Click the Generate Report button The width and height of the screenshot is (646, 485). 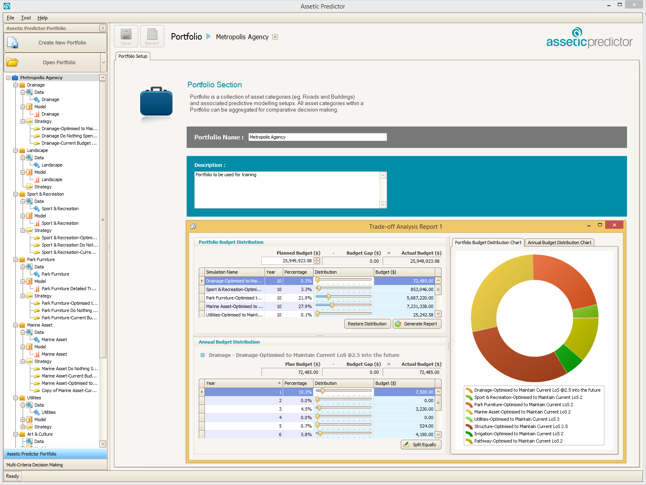click(417, 324)
